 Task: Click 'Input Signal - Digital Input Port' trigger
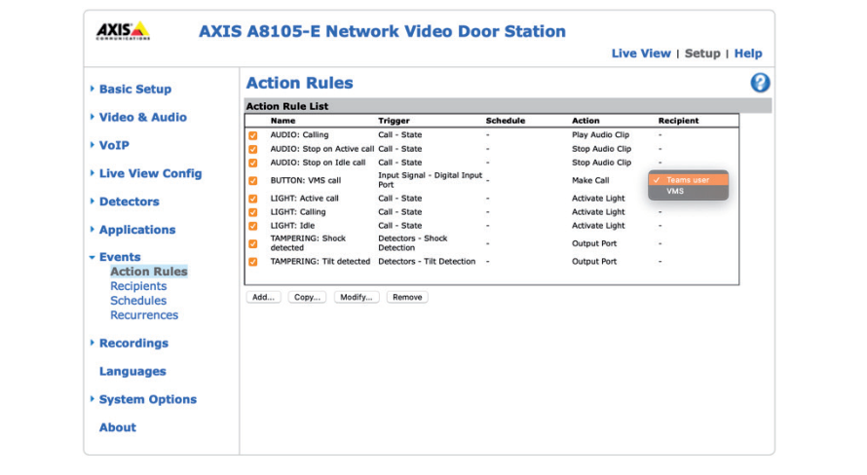click(x=431, y=180)
